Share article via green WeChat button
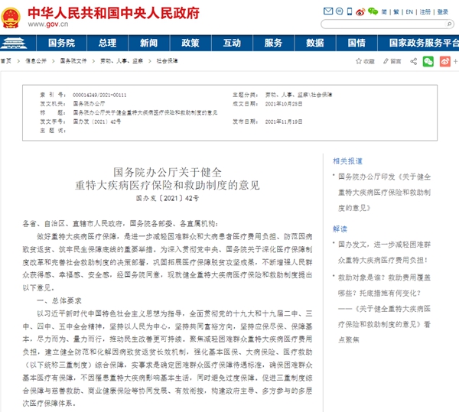The image size is (459, 412). pos(428,60)
